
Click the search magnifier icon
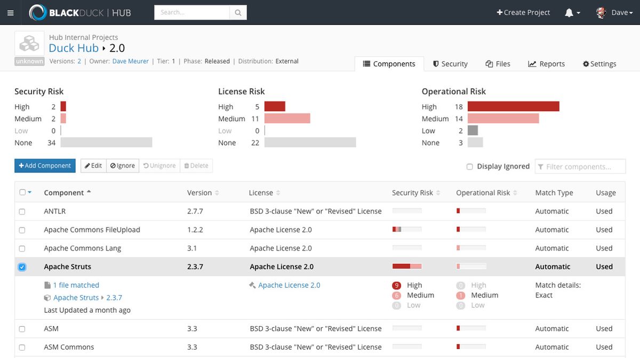click(x=238, y=13)
